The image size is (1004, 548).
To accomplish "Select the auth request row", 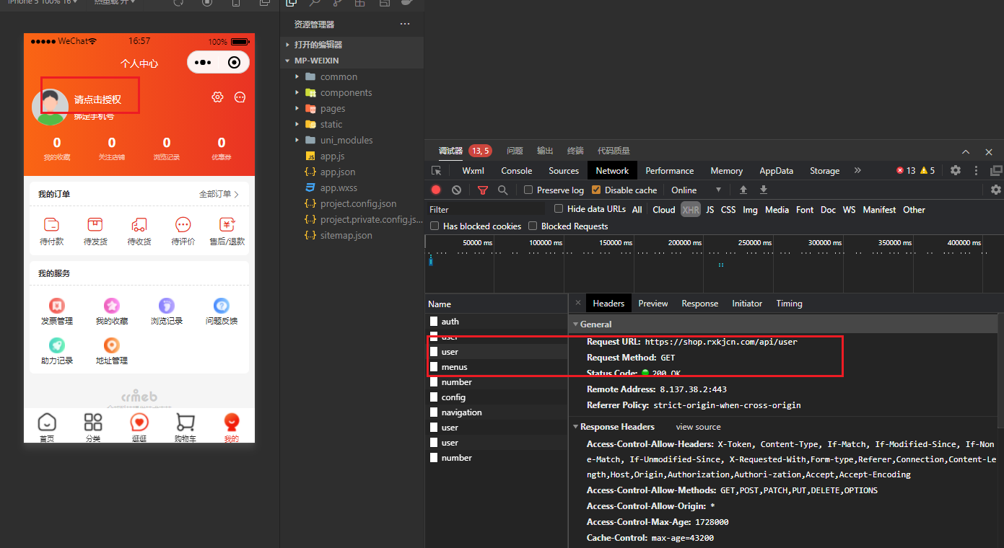I will coord(497,322).
